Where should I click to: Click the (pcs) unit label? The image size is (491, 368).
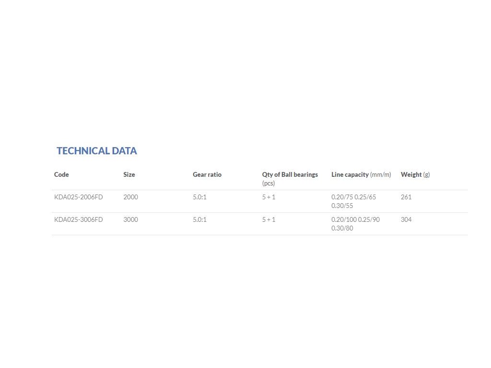[269, 183]
